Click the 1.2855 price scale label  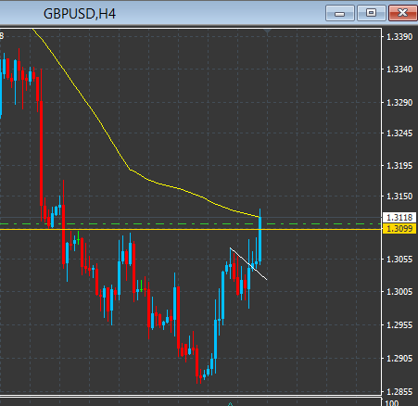(399, 392)
